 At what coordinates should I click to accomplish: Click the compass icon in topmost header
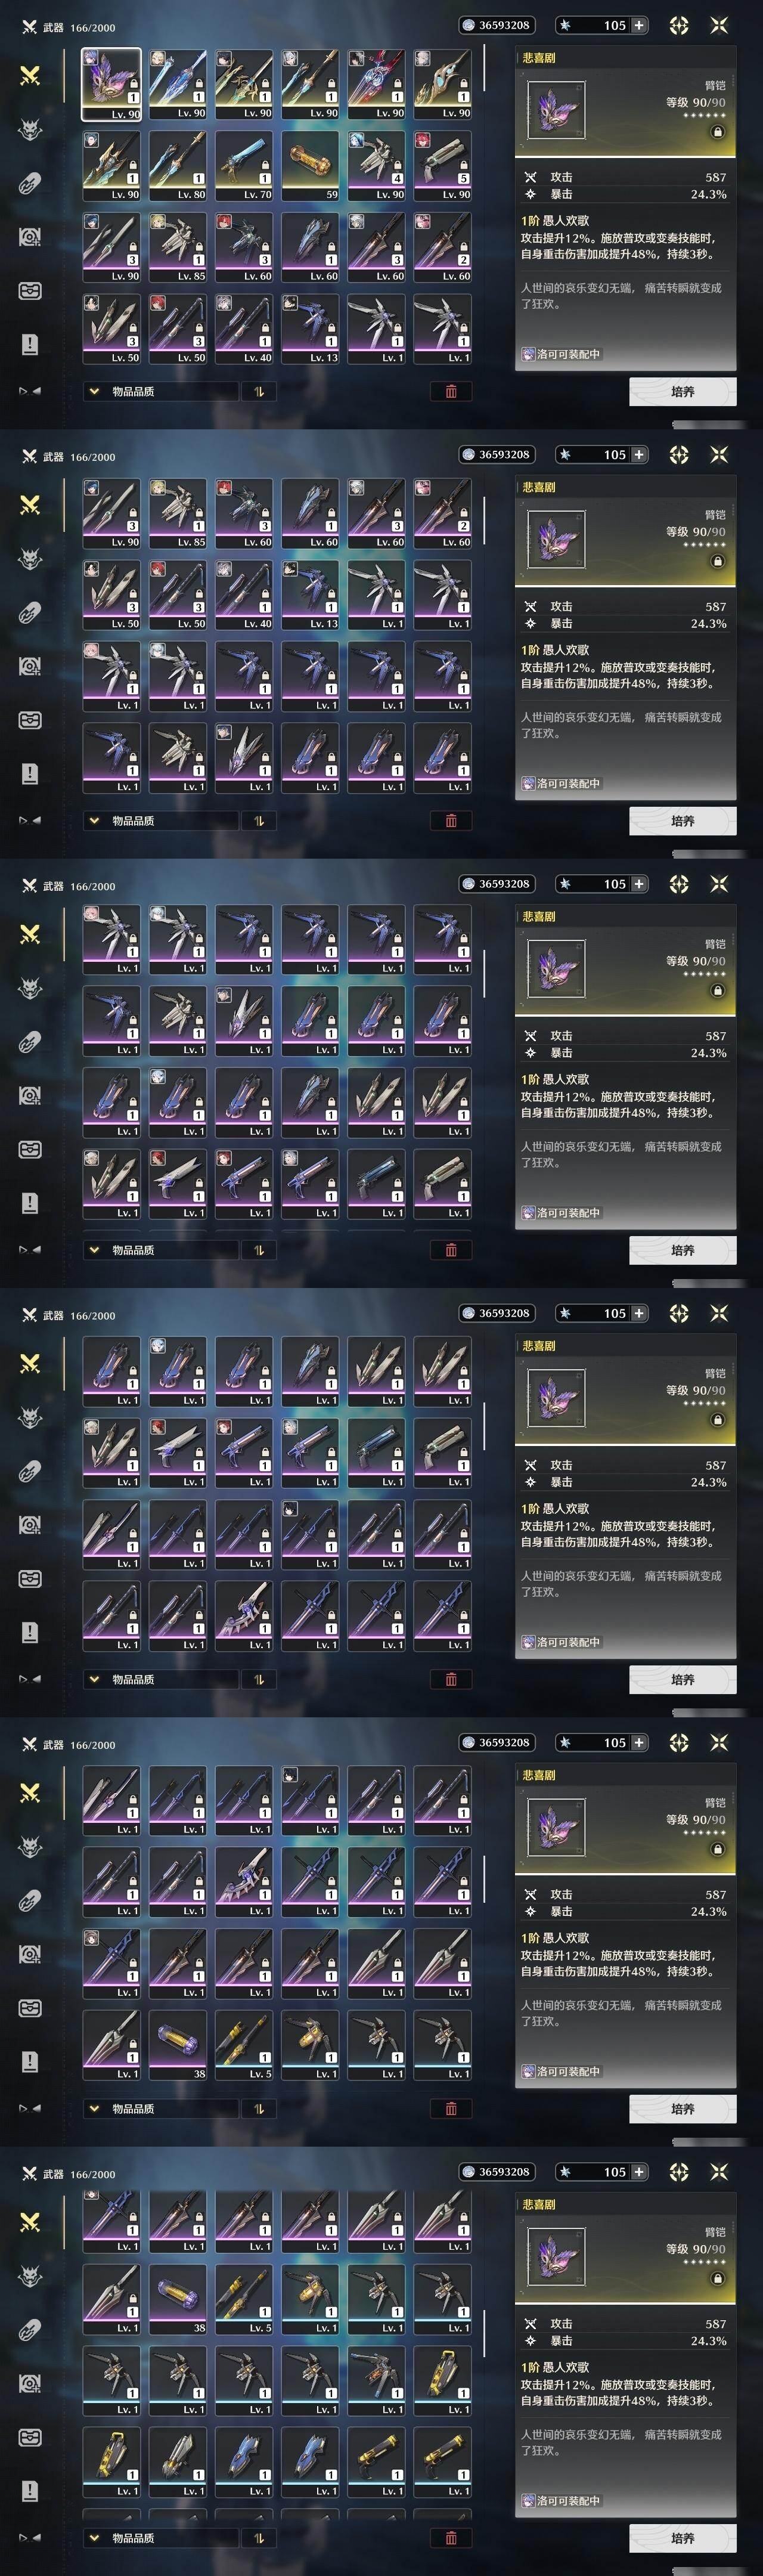[679, 25]
